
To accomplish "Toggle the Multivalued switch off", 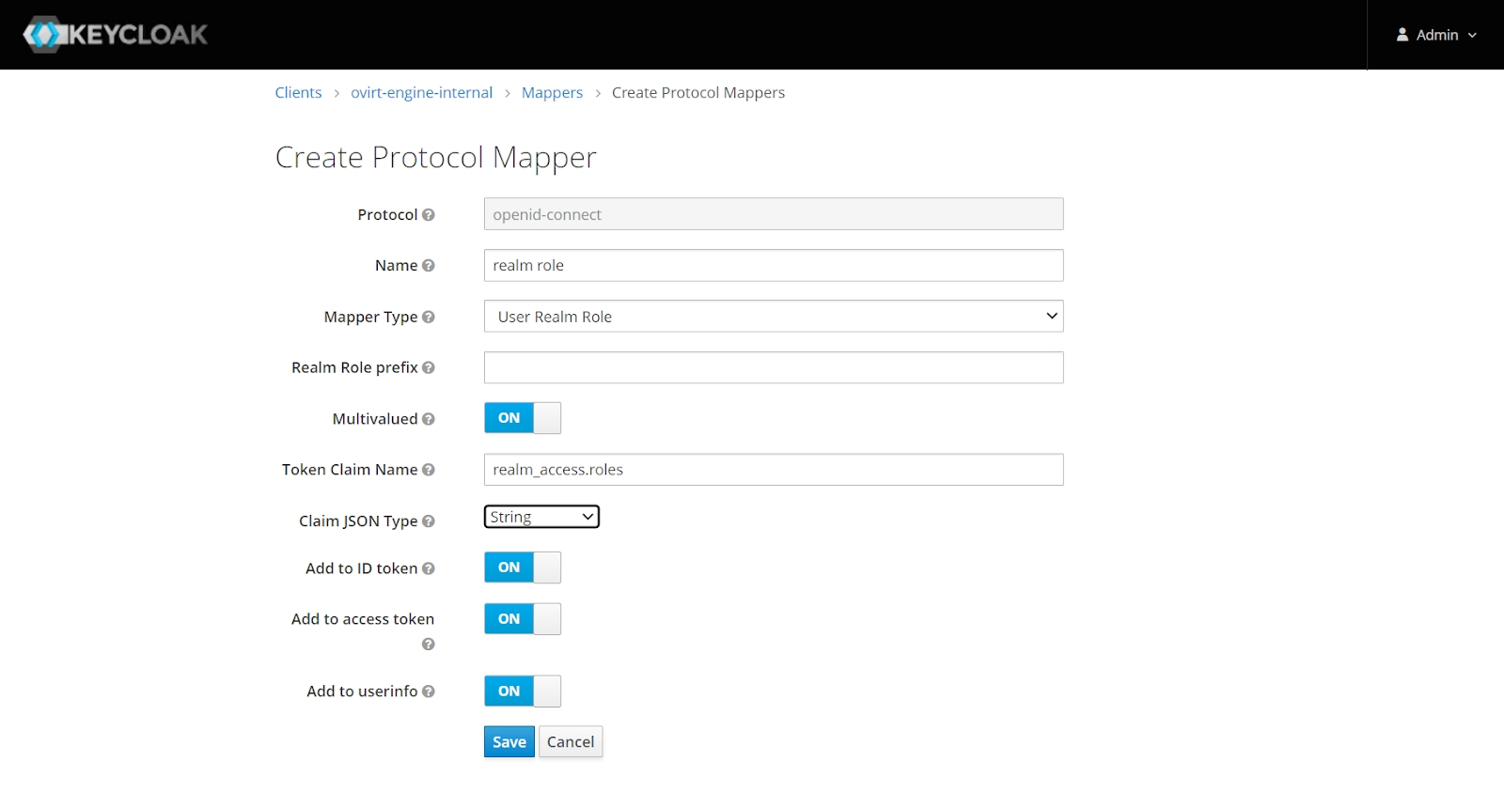I will [x=523, y=418].
